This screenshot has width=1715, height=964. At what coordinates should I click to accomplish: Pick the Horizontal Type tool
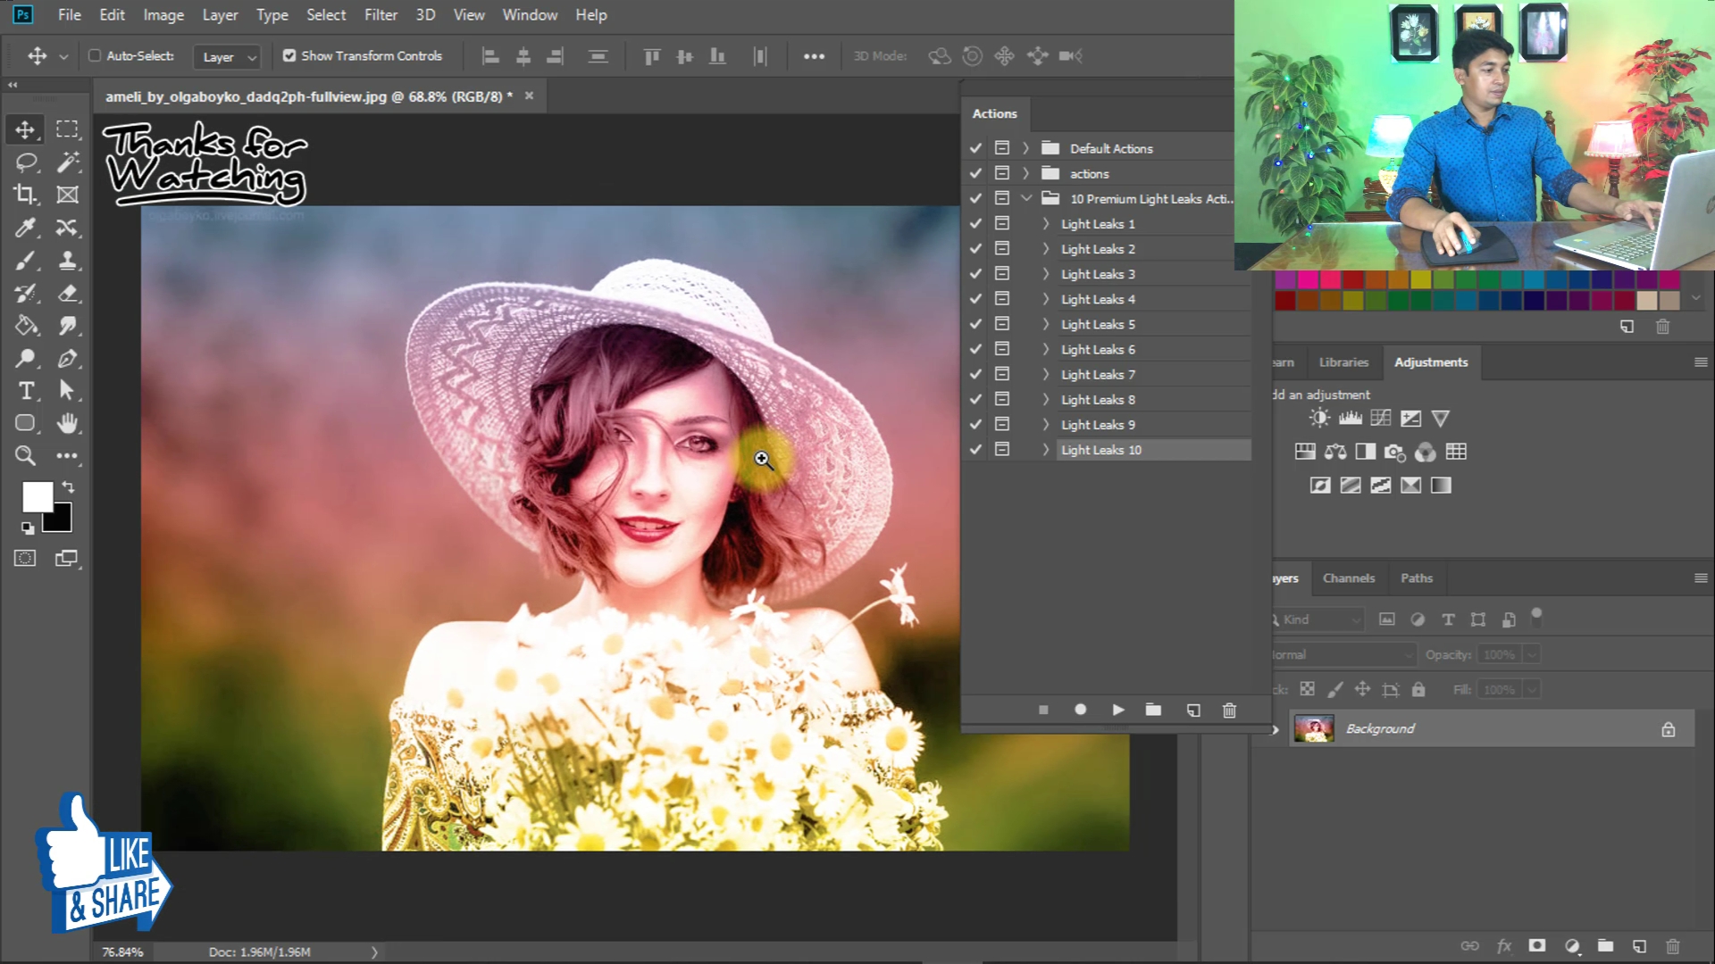tap(25, 391)
